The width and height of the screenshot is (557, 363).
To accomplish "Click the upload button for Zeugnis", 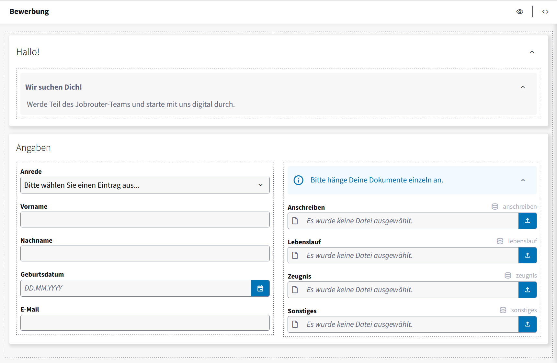I will coord(528,290).
